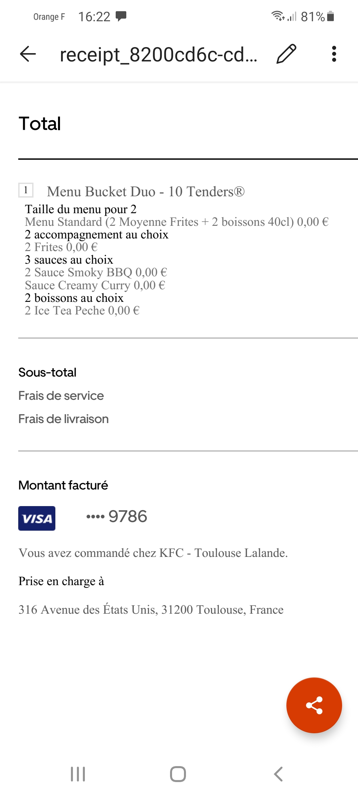The image size is (358, 797).
Task: Tap the Wi-Fi signal status icon
Action: pos(278,16)
